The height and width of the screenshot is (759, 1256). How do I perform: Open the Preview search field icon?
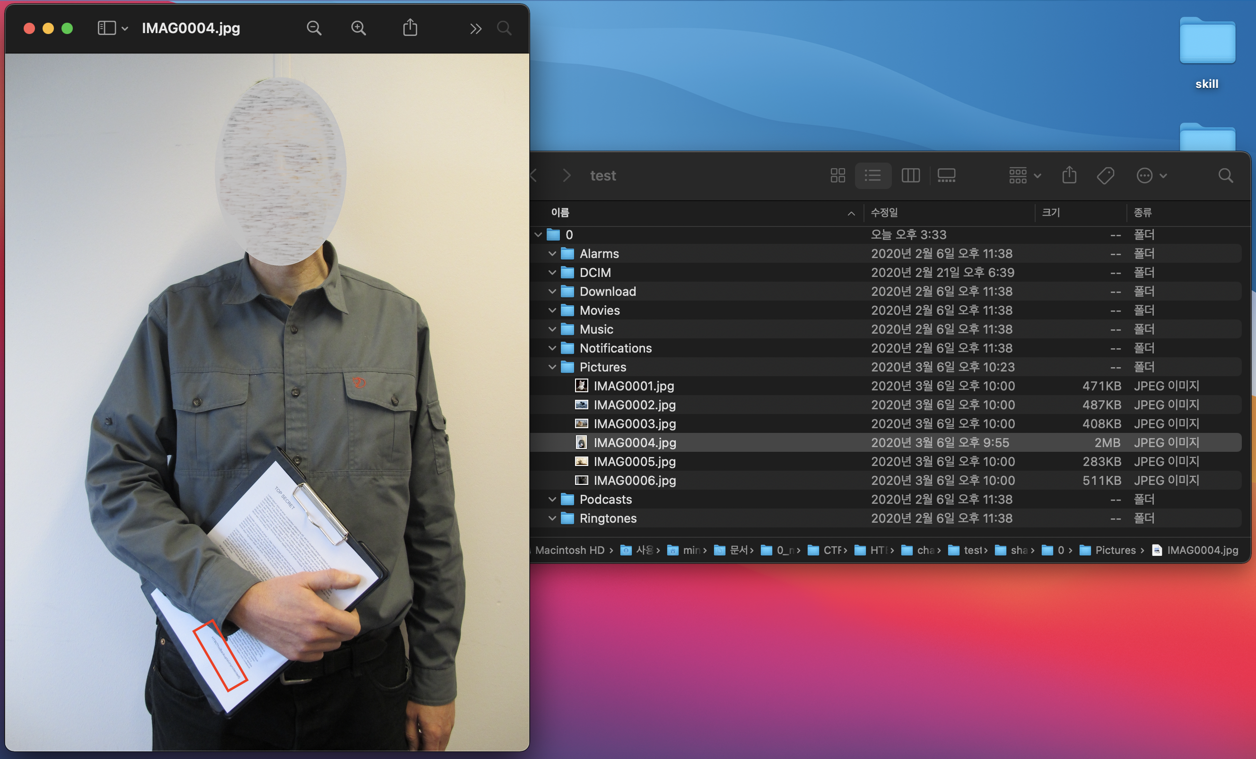click(504, 28)
